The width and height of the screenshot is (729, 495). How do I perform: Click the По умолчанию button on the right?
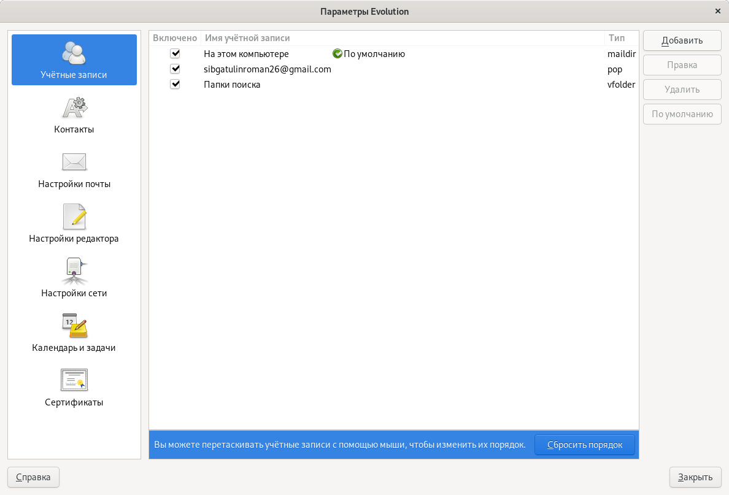(x=682, y=114)
